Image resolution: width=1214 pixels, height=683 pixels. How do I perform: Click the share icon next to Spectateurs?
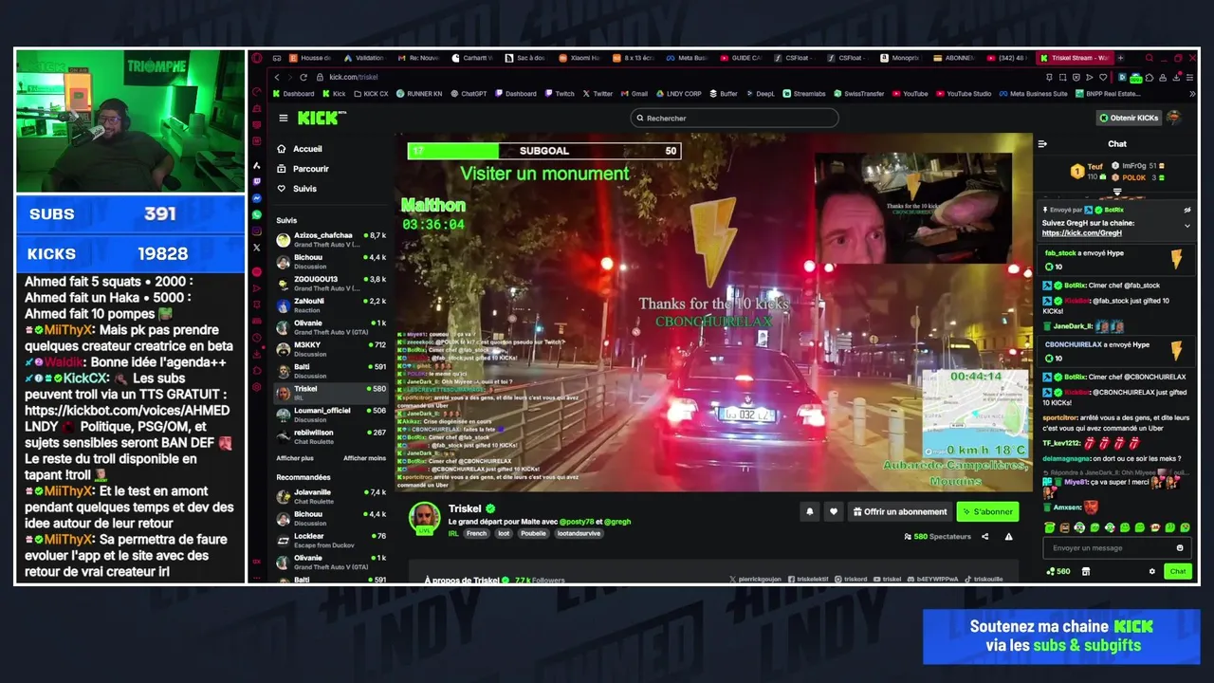[984, 537]
